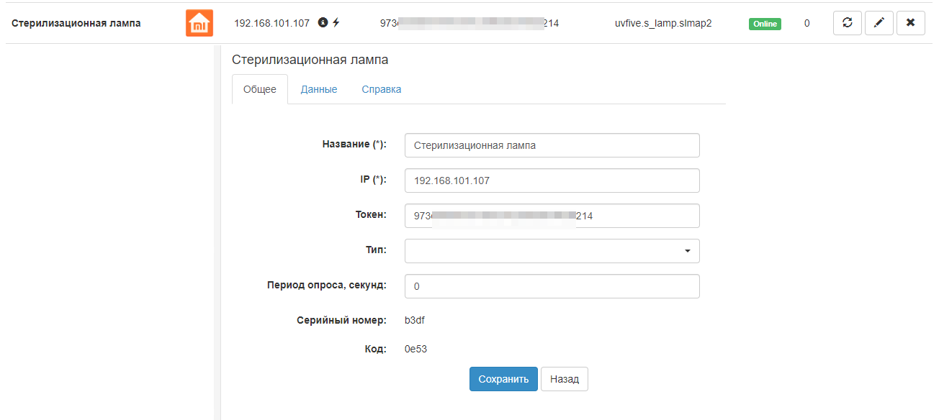Delete the device with the X icon
Image resolution: width=939 pixels, height=420 pixels.
tap(910, 23)
